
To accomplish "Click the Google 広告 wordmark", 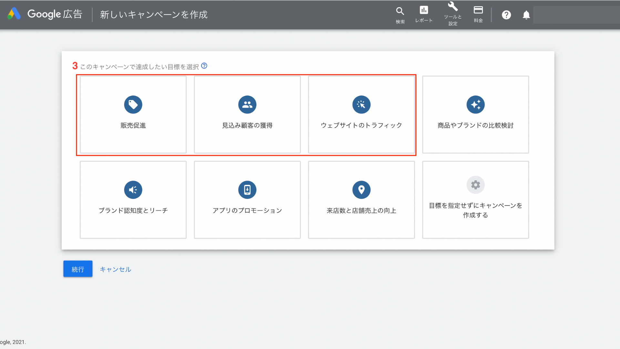I will point(55,14).
